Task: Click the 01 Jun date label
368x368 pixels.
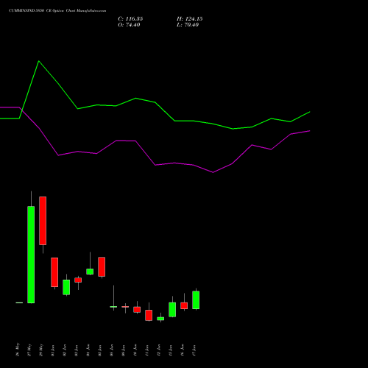Action: click(x=53, y=350)
